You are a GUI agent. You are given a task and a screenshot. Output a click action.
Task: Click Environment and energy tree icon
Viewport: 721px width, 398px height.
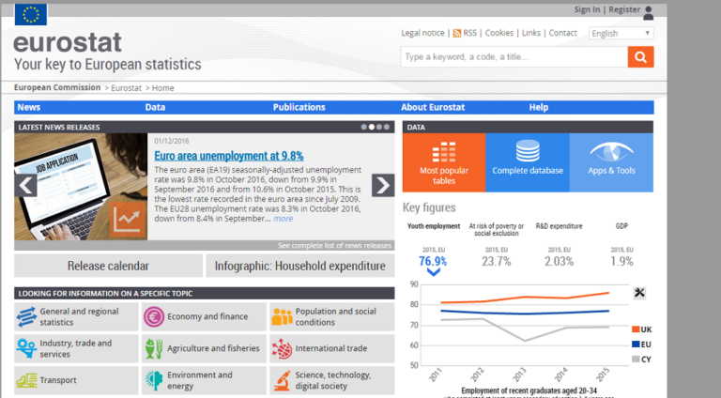click(x=154, y=380)
